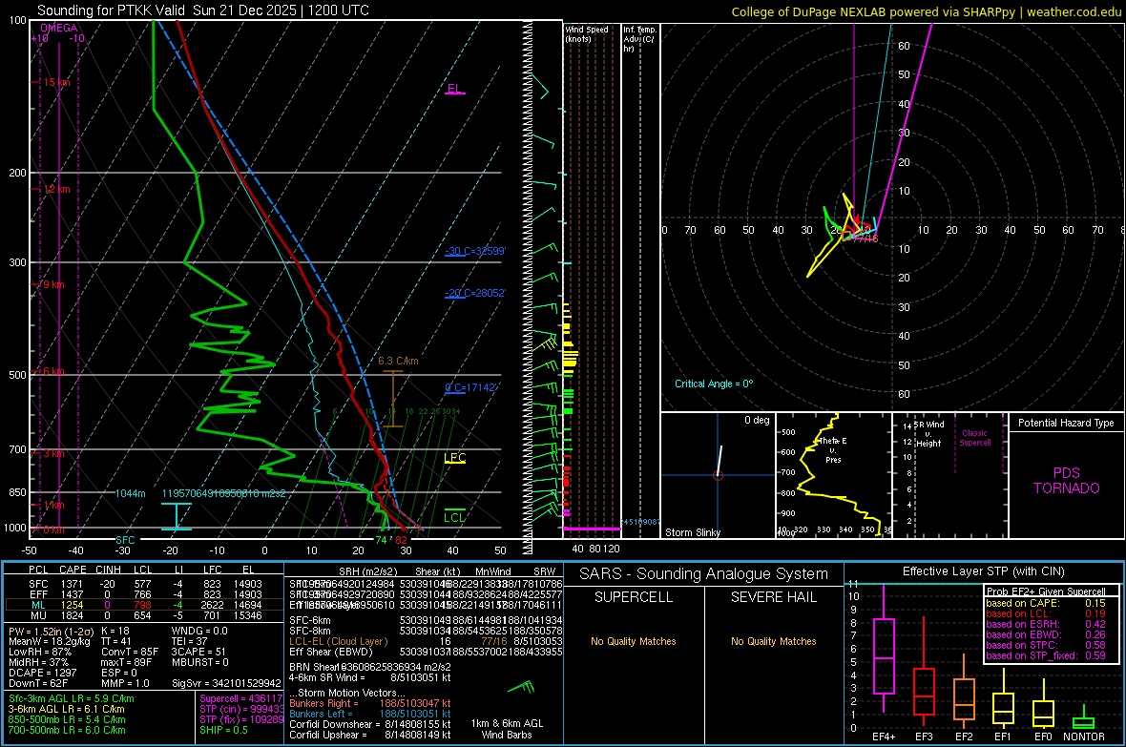
Task: Select the 3-6km AGL LR entry
Action: 67,709
